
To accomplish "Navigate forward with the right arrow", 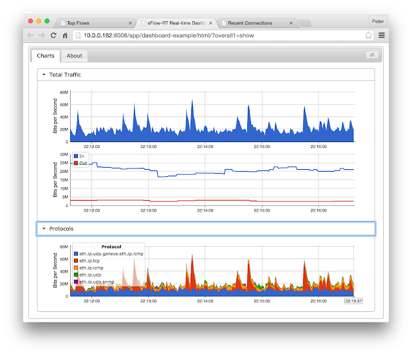I will pyautogui.click(x=42, y=35).
